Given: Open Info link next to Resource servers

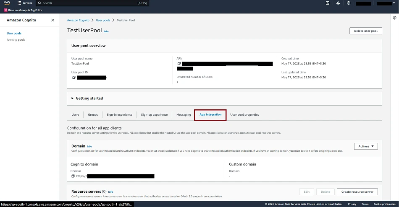Looking at the screenshot, I should (x=110, y=192).
